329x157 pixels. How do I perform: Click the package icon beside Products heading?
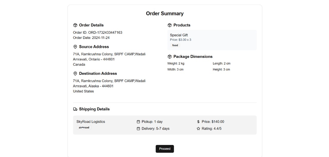[x=170, y=25]
